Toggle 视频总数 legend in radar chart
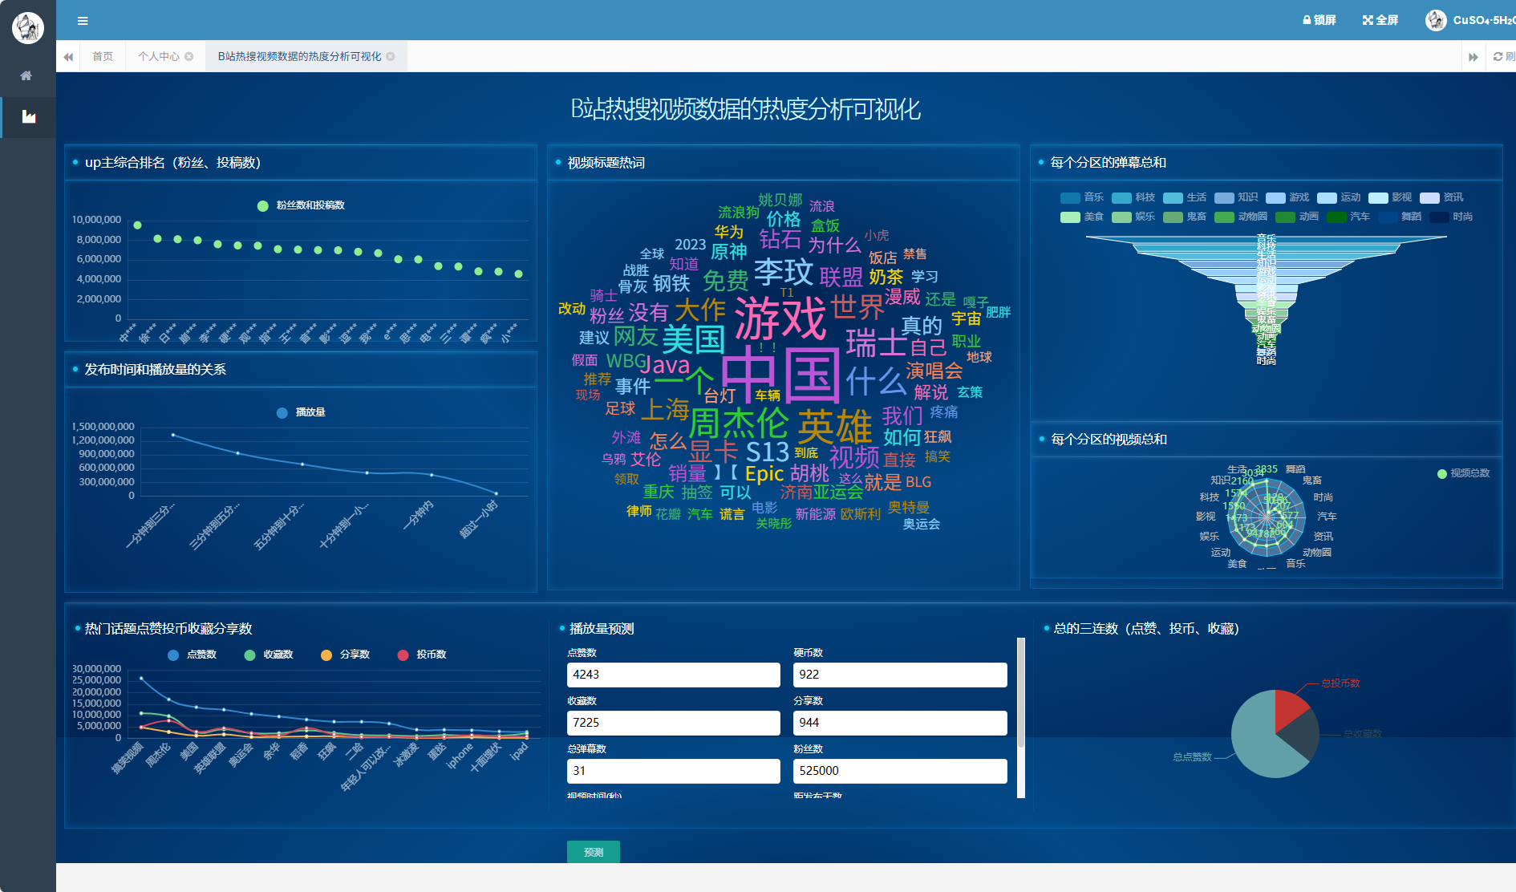This screenshot has height=892, width=1516. (1442, 474)
